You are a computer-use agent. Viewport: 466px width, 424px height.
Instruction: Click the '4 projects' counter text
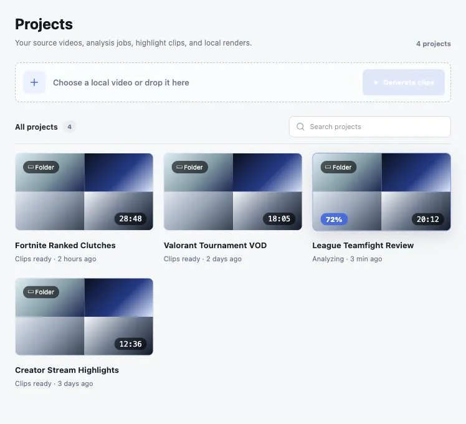point(434,44)
